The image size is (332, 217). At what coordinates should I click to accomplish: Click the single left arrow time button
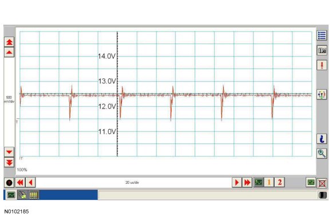[30, 183]
